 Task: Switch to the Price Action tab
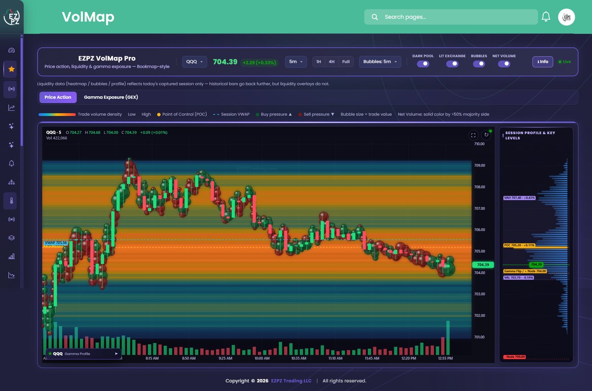click(x=58, y=98)
